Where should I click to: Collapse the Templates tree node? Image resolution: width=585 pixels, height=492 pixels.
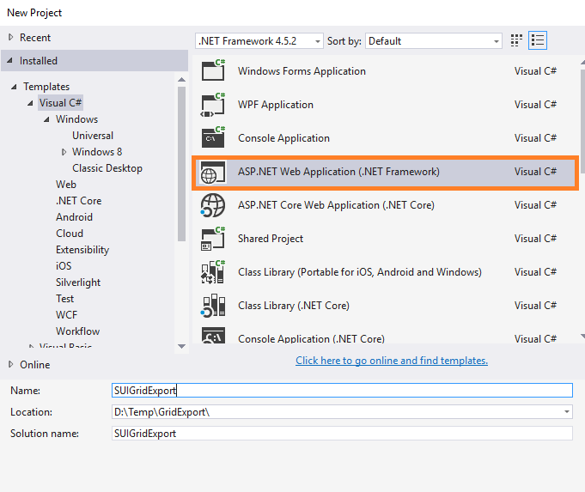14,87
